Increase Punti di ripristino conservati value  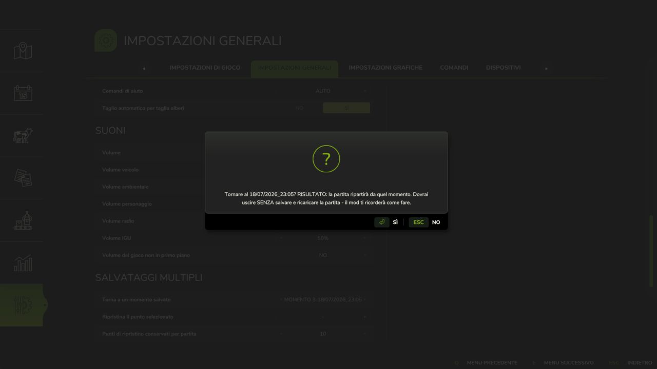pyautogui.click(x=365, y=334)
